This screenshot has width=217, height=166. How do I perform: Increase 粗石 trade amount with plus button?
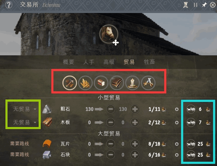(135, 109)
